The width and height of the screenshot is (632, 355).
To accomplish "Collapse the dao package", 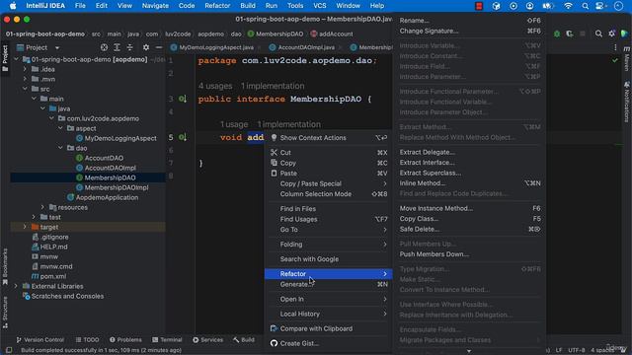I will pos(60,148).
